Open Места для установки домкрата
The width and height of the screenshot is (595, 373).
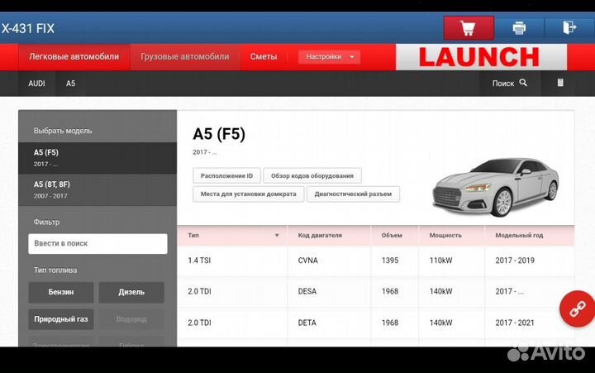pyautogui.click(x=248, y=194)
